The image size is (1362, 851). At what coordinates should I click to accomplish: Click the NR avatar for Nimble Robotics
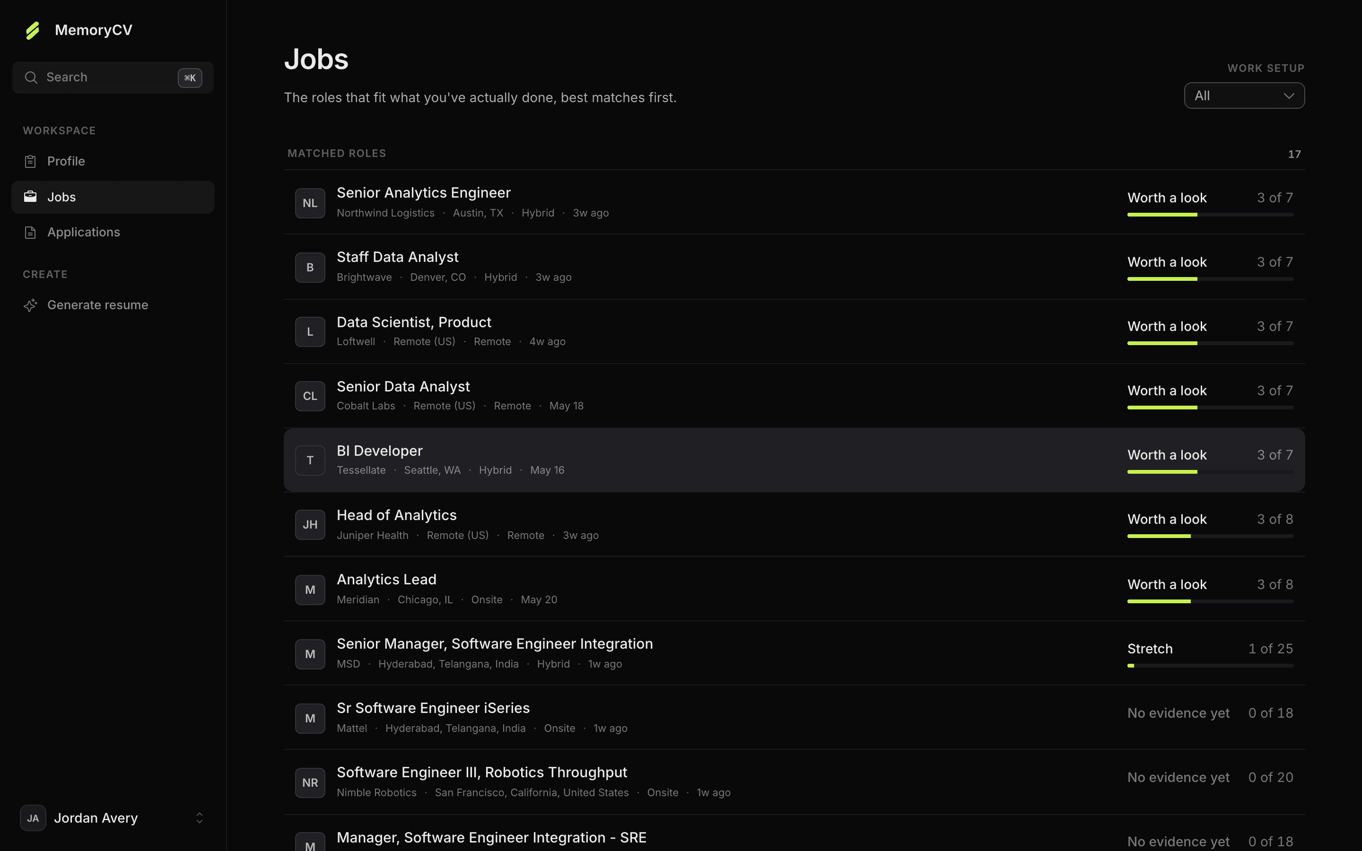pyautogui.click(x=310, y=782)
